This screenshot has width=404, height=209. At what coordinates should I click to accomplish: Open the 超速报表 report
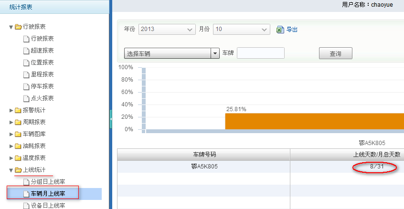42,51
